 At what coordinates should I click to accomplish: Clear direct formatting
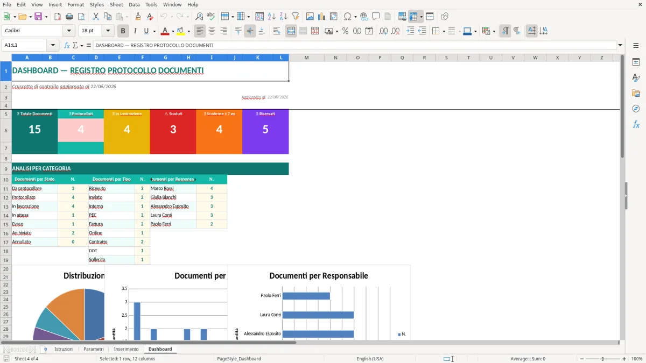[150, 17]
